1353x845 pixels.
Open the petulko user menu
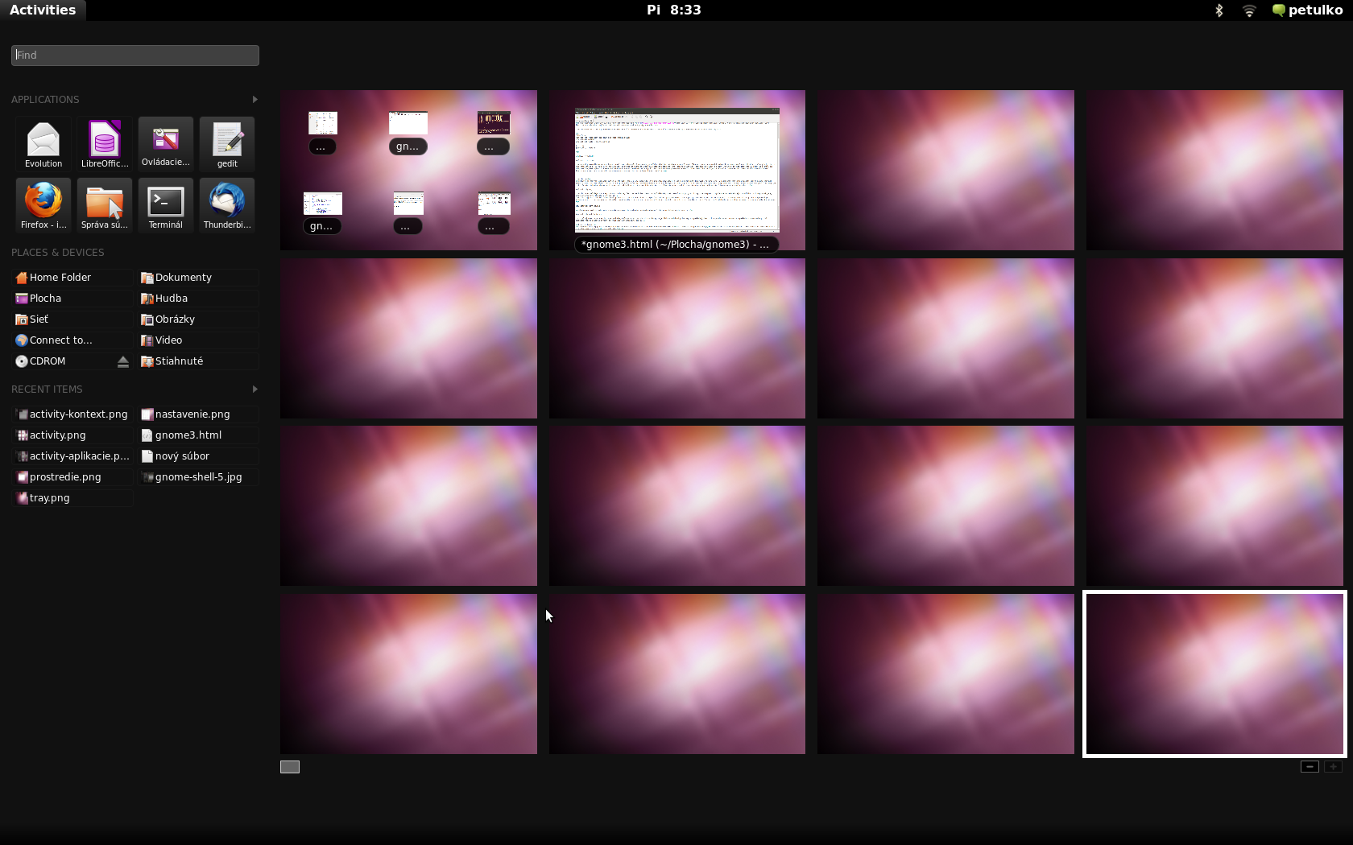click(x=1307, y=10)
